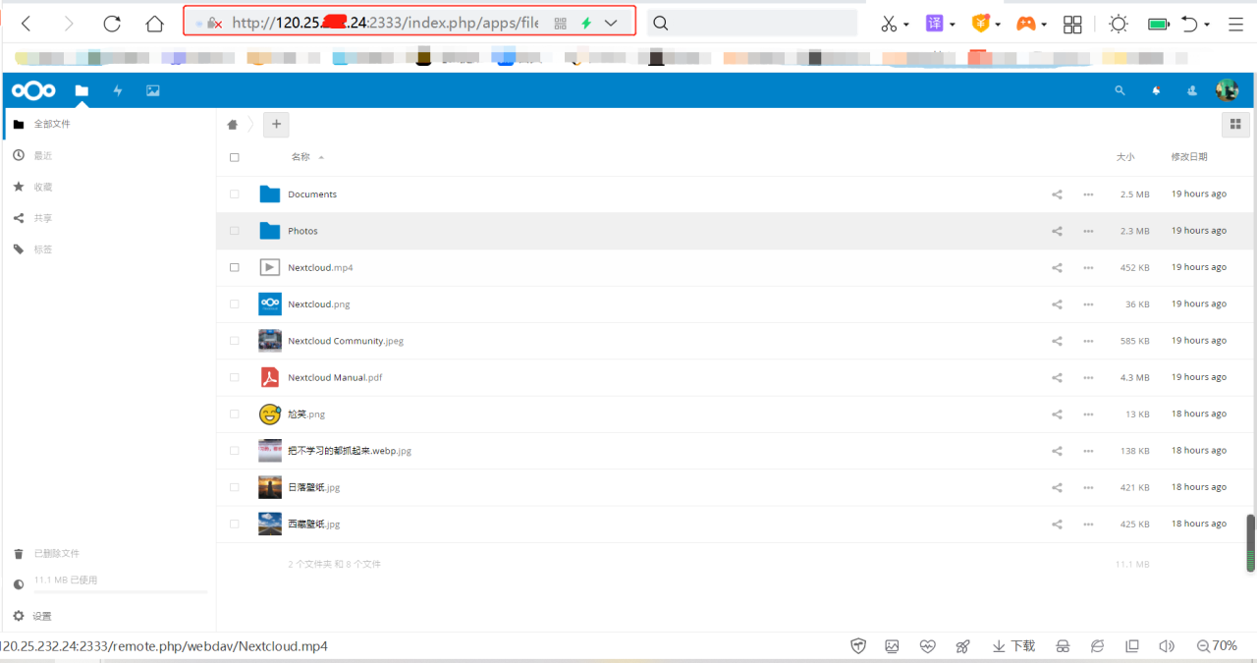The height and width of the screenshot is (663, 1257).
Task: Check the select-all files checkbox
Action: click(235, 157)
